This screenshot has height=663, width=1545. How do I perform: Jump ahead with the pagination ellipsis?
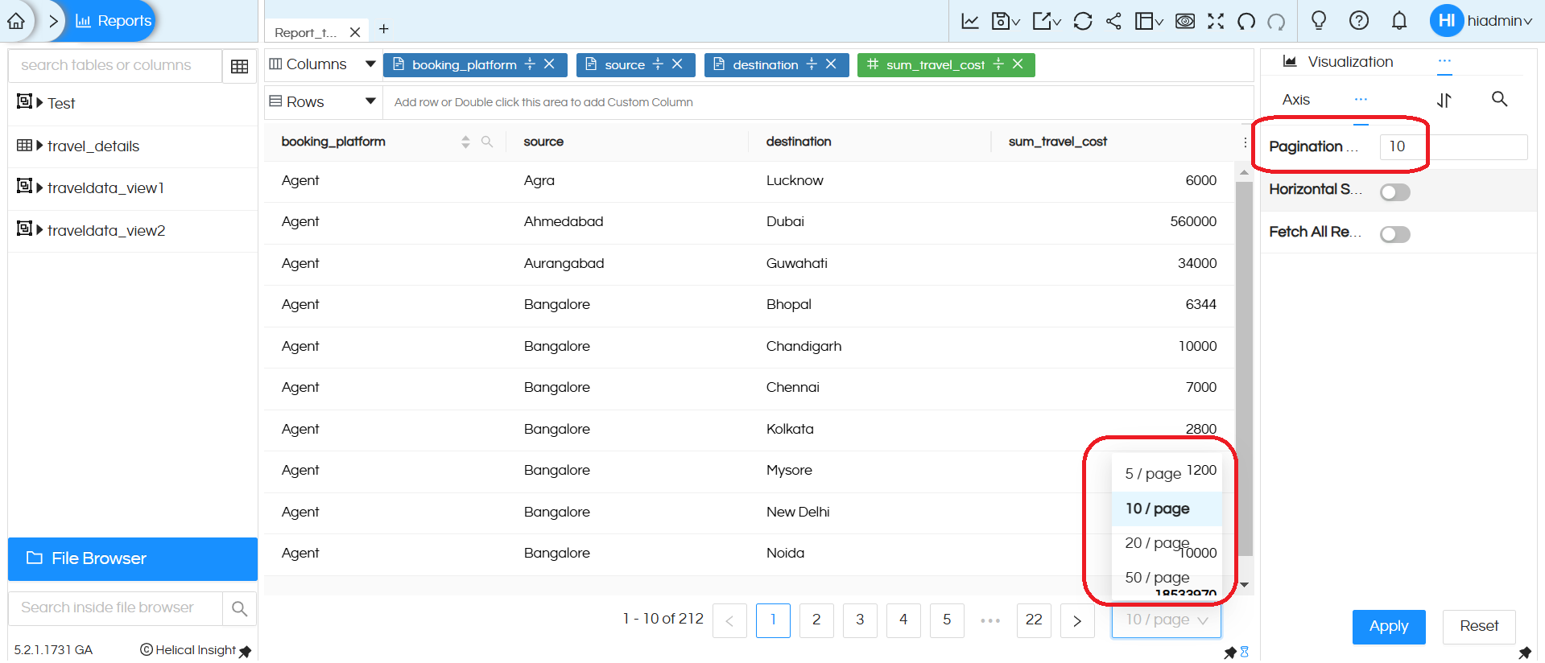pos(990,620)
